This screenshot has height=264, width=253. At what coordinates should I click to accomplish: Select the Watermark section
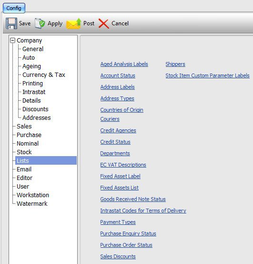click(x=32, y=203)
